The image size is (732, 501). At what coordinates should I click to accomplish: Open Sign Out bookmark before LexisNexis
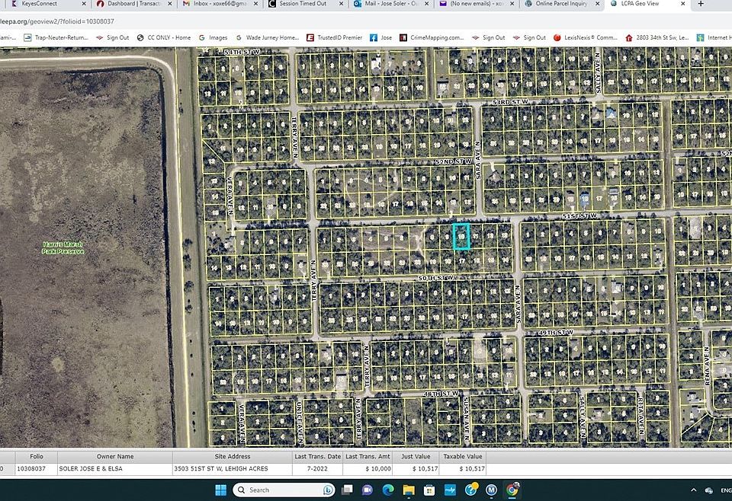click(x=529, y=37)
